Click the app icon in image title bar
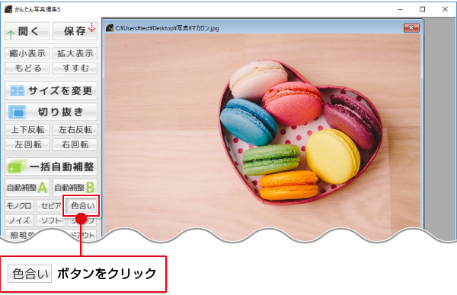Viewport: 457px width, 295px height. click(110, 28)
